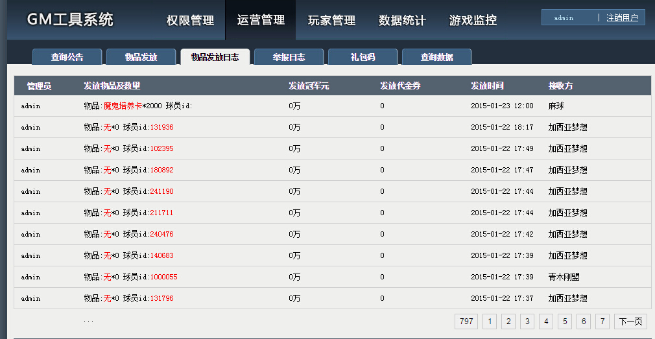Viewport: 655px width, 339px height.
Task: Click timestamp 2015-01-23 12:00
Action: pos(502,106)
